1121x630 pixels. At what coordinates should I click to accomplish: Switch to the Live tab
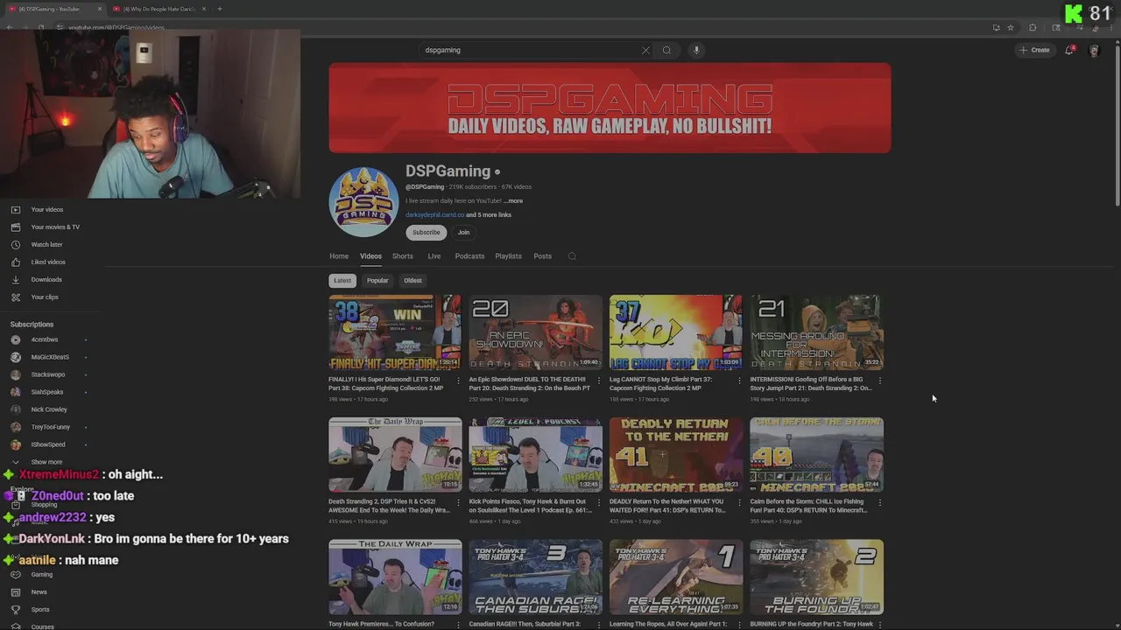click(x=434, y=256)
